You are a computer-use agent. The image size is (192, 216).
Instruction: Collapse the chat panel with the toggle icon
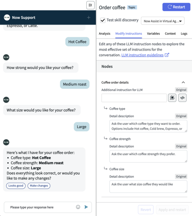(90, 5)
